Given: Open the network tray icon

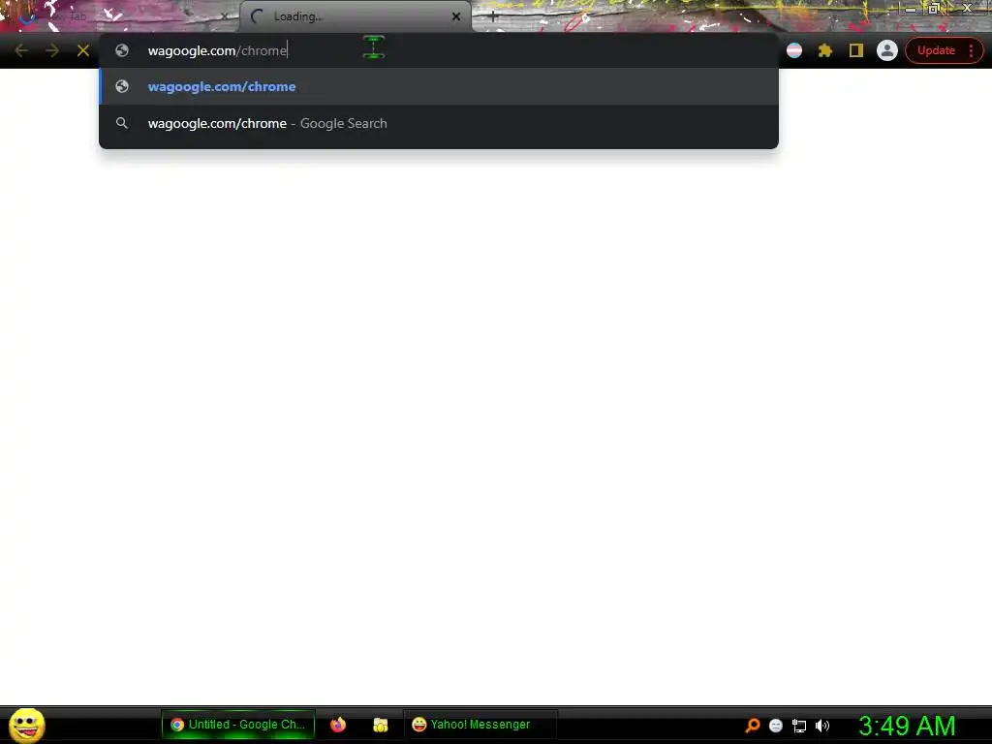Looking at the screenshot, I should click(x=799, y=726).
